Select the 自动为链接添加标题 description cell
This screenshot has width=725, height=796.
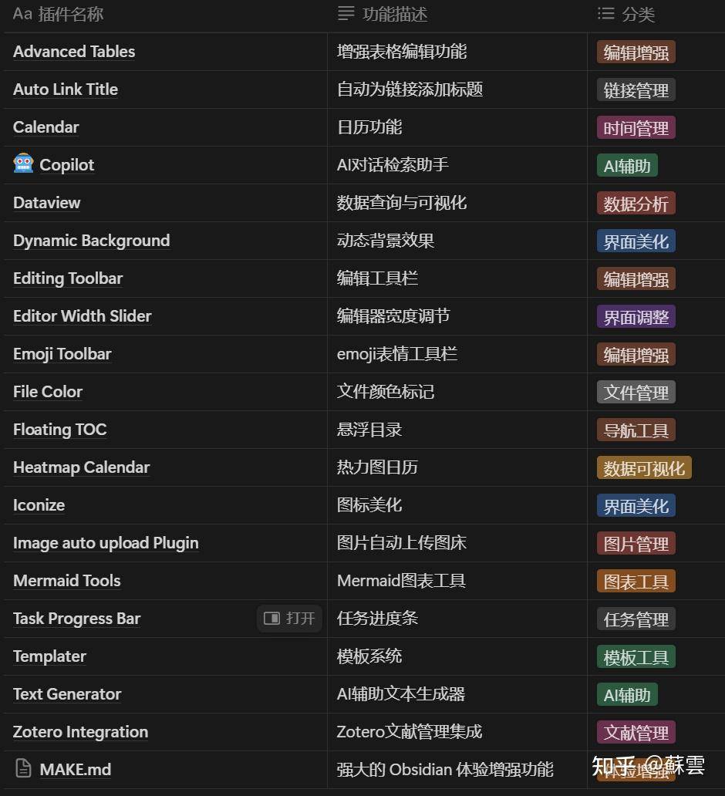pyautogui.click(x=457, y=89)
